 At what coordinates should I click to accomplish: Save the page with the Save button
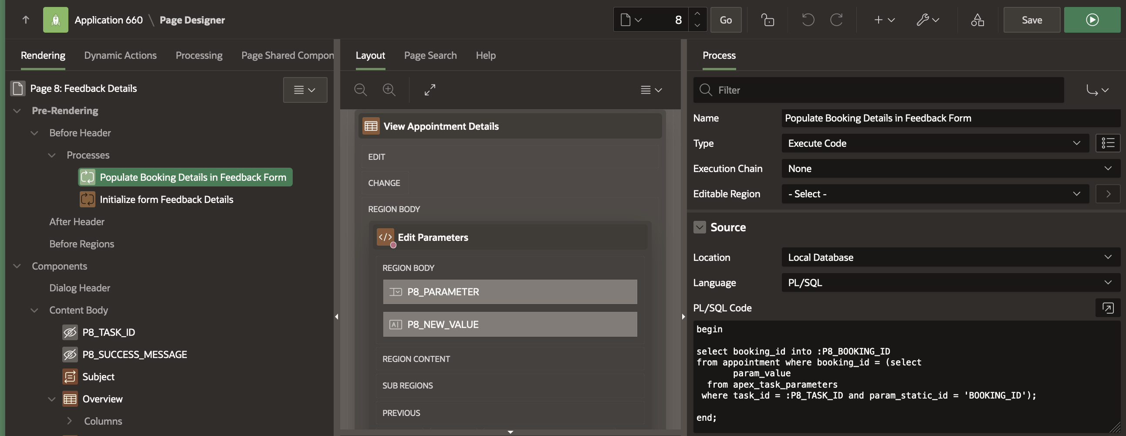[1031, 20]
